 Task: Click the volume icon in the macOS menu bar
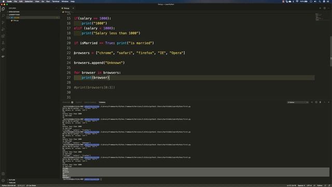(315, 2)
